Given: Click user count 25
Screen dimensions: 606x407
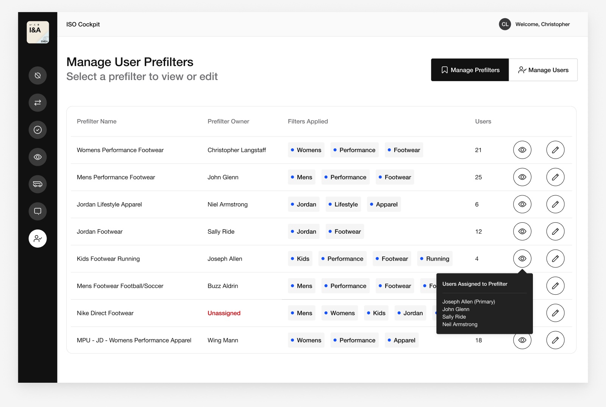Looking at the screenshot, I should point(478,177).
